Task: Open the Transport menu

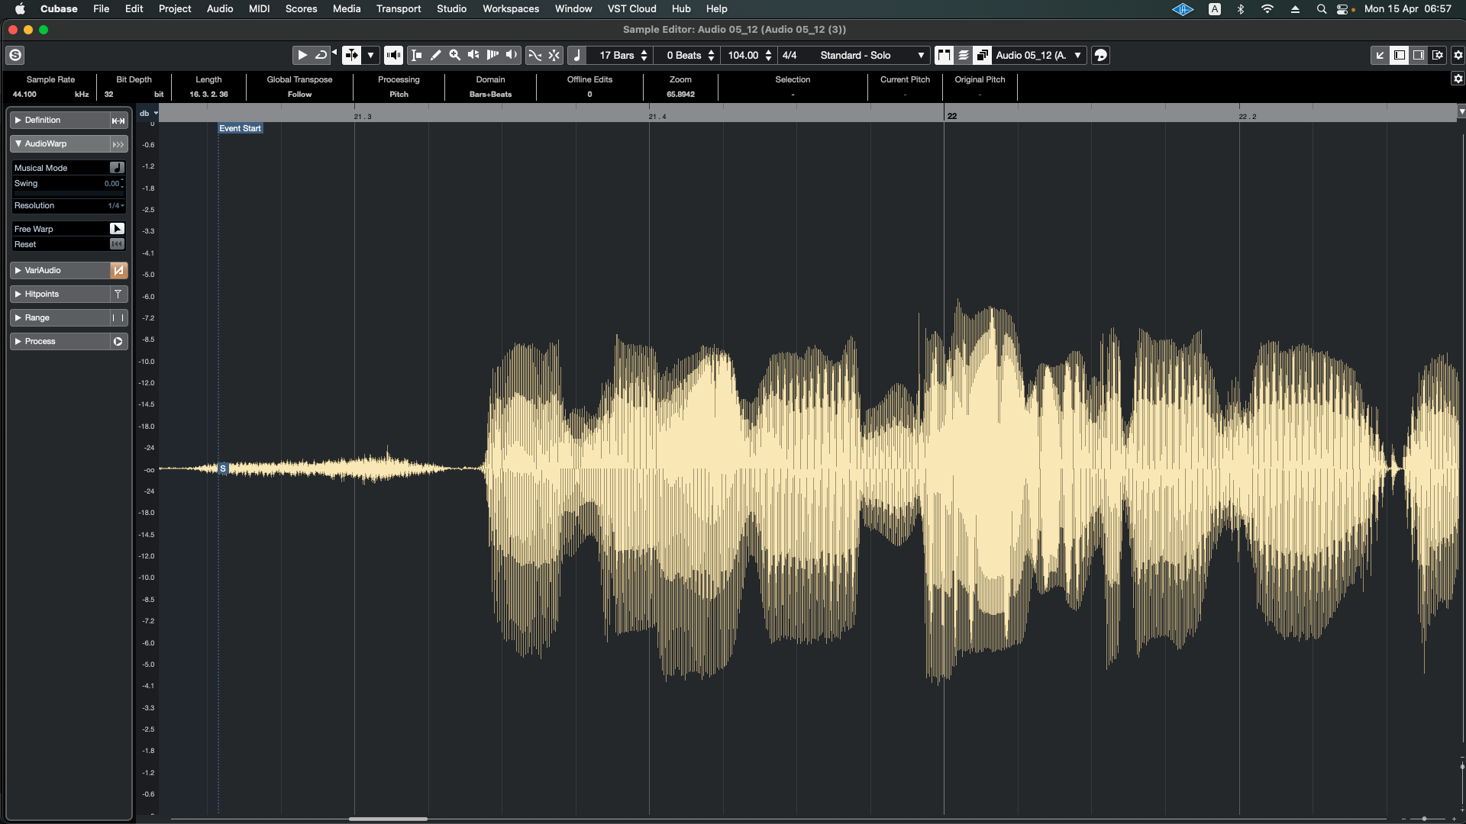Action: tap(398, 8)
